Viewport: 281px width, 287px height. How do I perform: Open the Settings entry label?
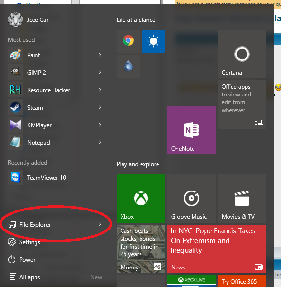(x=30, y=242)
